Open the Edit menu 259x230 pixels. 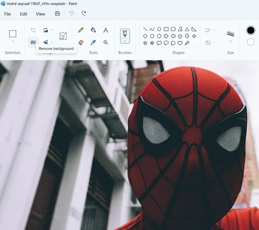[23, 14]
